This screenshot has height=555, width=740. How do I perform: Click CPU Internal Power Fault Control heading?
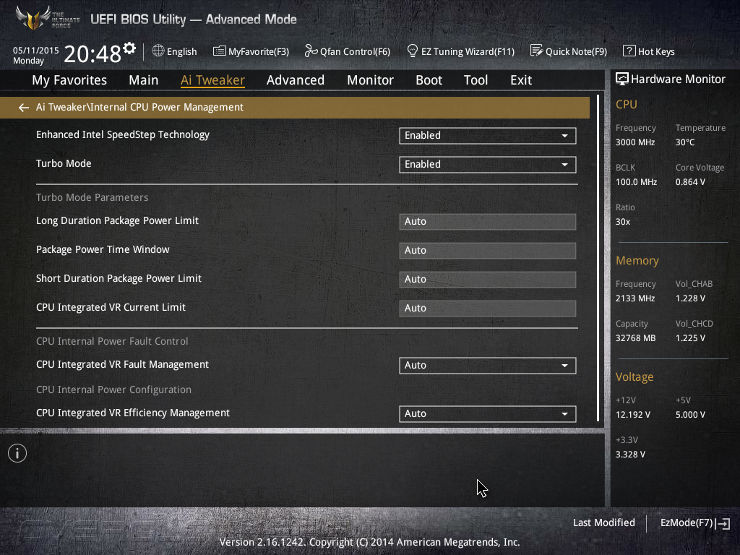click(112, 341)
